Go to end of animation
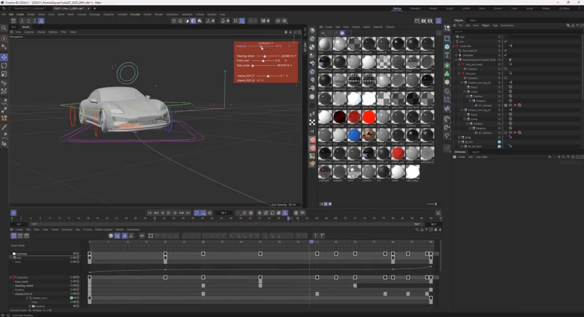Image resolution: width=584 pixels, height=317 pixels. pos(188,213)
